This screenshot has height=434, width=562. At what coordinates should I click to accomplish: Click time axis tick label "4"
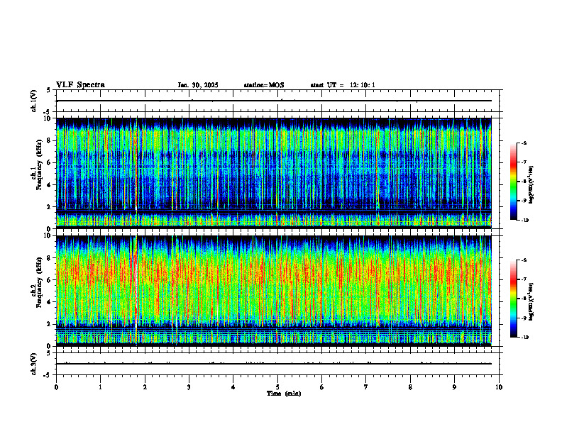click(233, 387)
